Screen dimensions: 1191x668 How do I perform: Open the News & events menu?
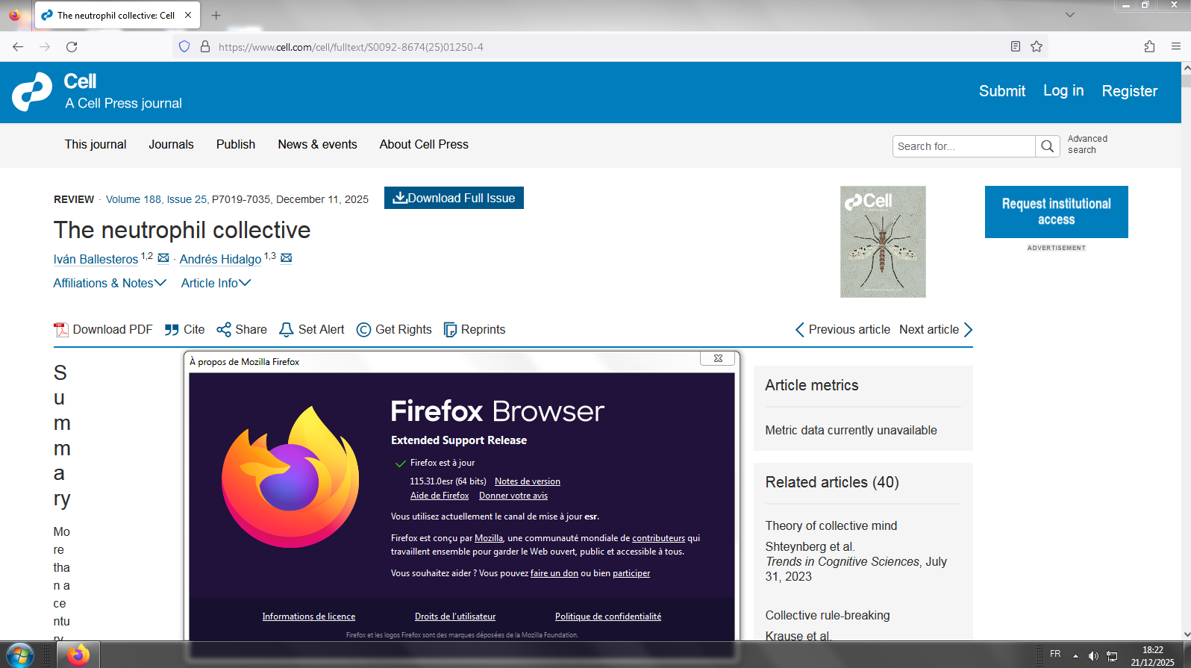coord(318,144)
